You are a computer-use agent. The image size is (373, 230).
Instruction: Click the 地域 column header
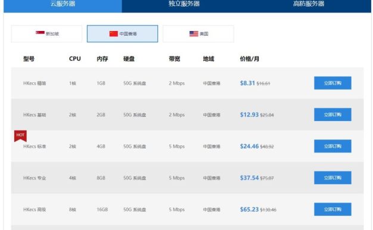209,59
